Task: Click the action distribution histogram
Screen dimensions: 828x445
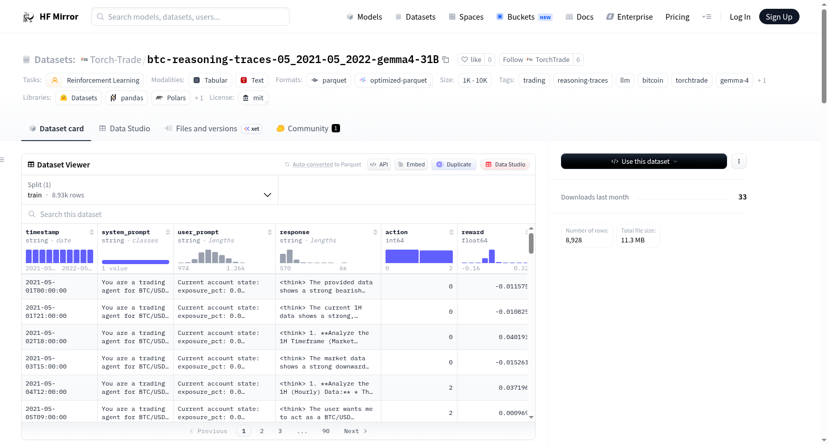Action: (x=419, y=256)
